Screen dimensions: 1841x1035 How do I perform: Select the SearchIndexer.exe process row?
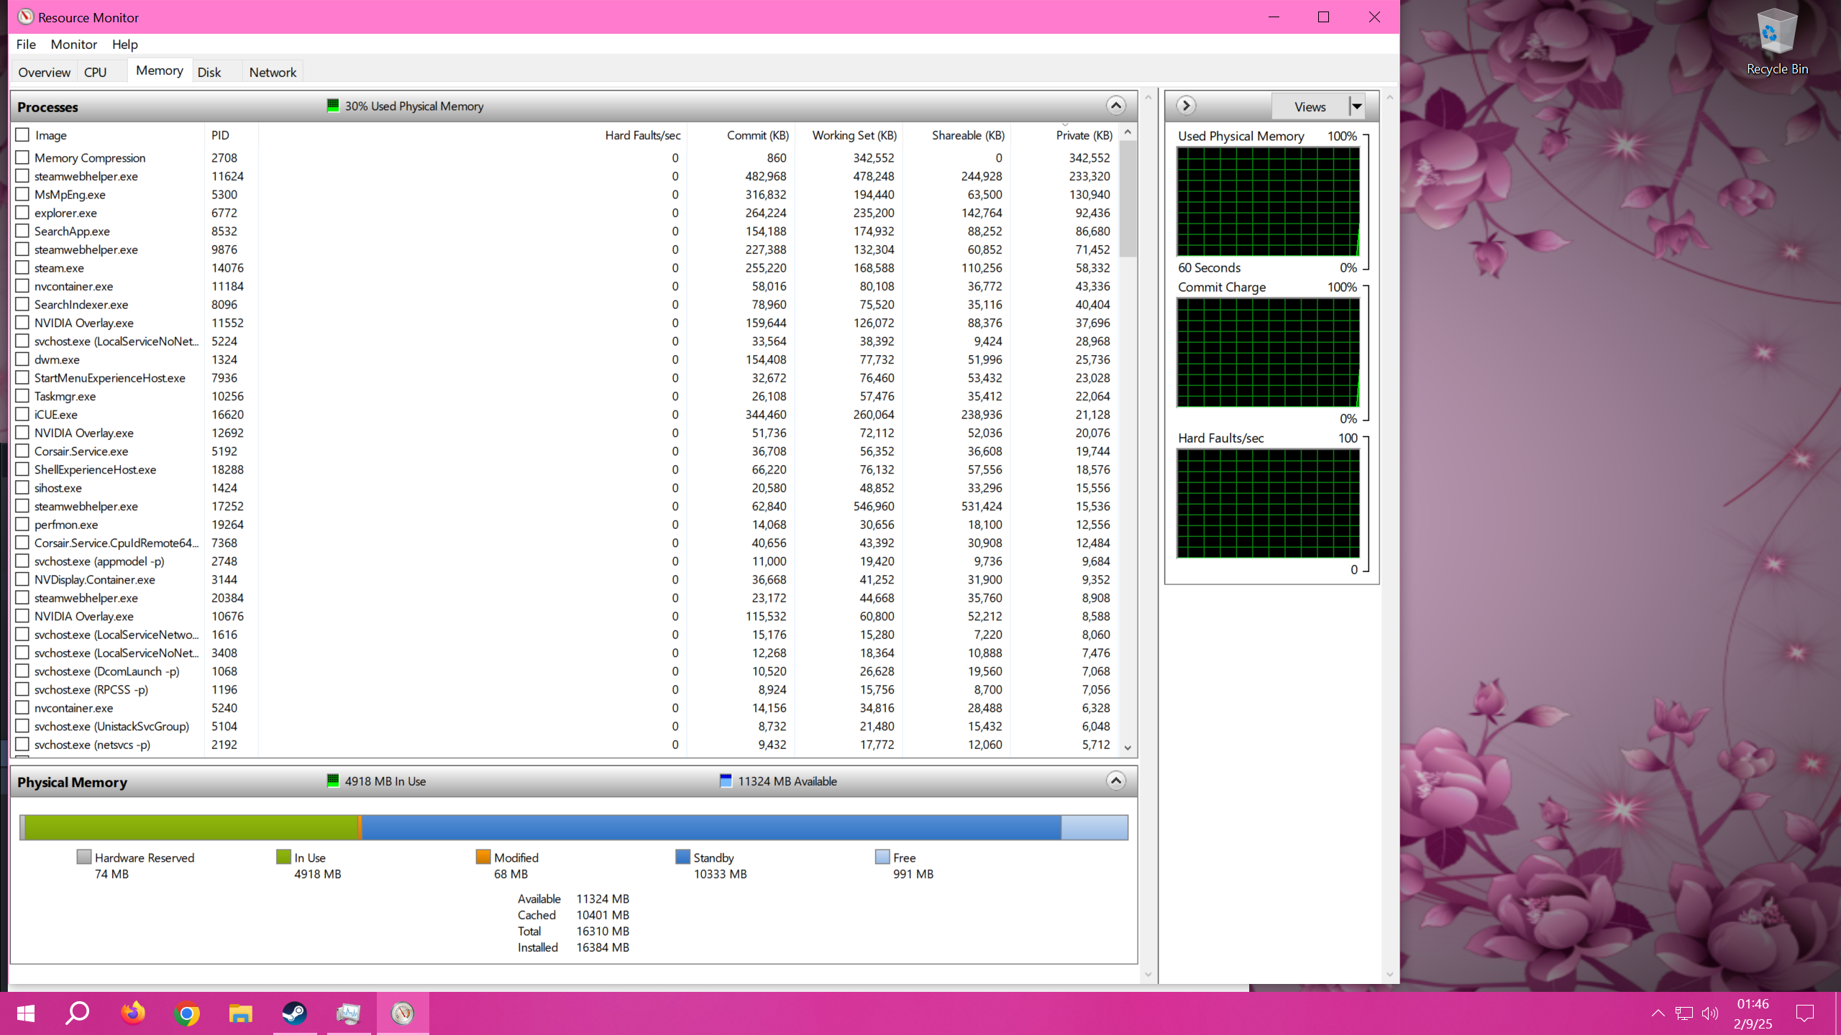pos(565,305)
